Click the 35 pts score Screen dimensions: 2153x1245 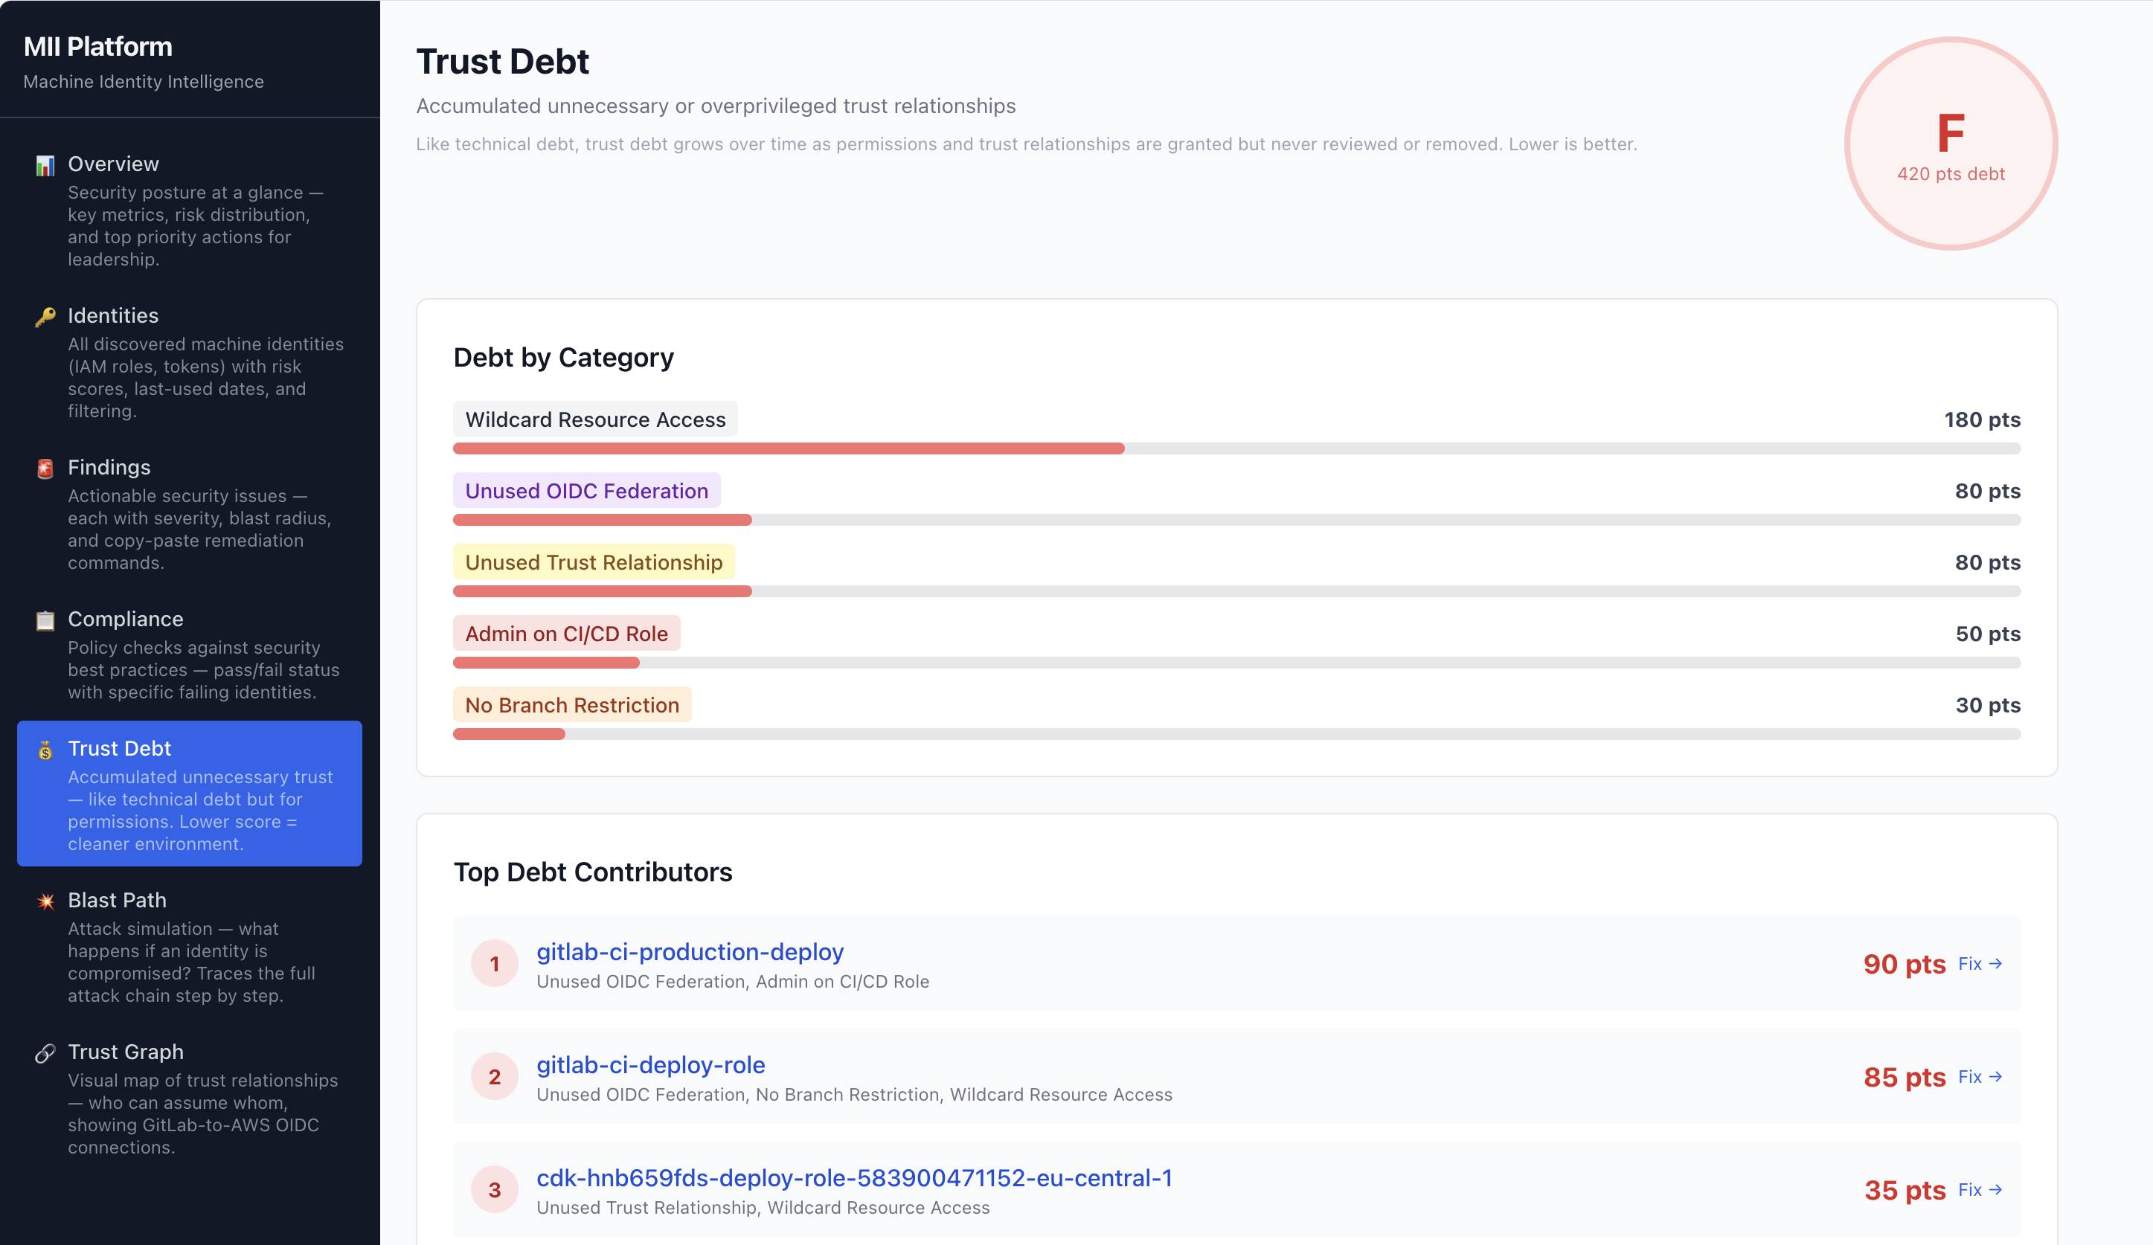pyautogui.click(x=1905, y=1191)
